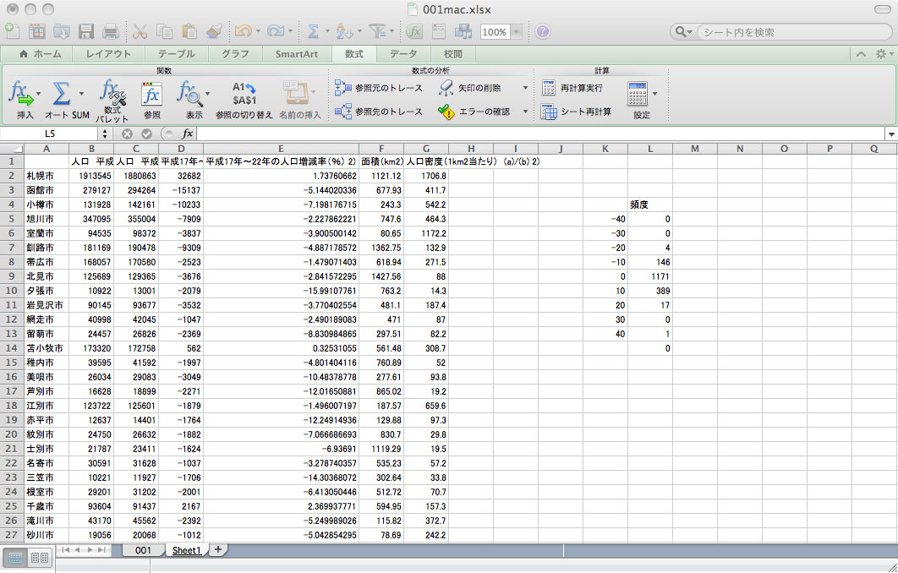Confirm entry with formula bar checkmark button

146,134
